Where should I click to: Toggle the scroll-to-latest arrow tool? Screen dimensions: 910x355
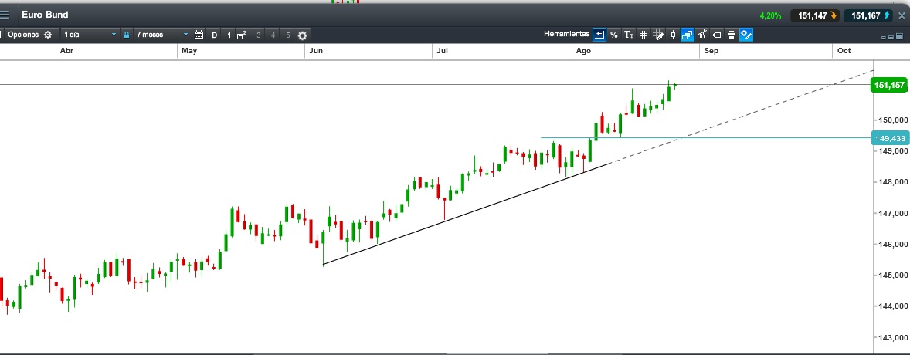click(599, 35)
